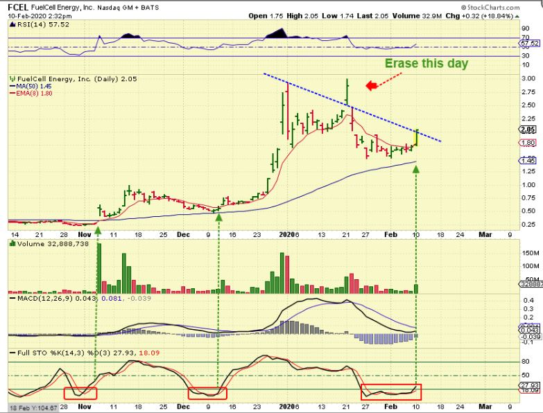The width and height of the screenshot is (543, 413).
Task: Click the 3.00 price axis label
Action: click(x=528, y=78)
